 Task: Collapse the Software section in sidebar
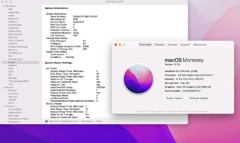(3, 106)
